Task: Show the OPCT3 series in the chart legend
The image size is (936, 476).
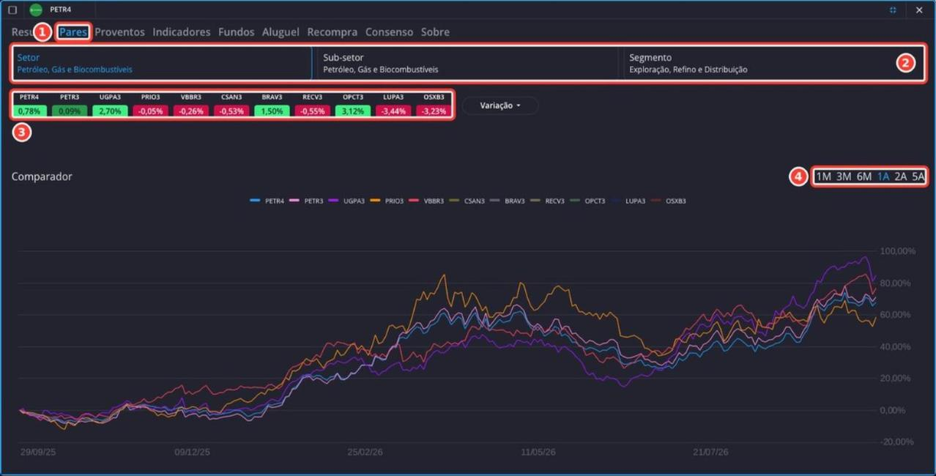Action: tap(588, 201)
